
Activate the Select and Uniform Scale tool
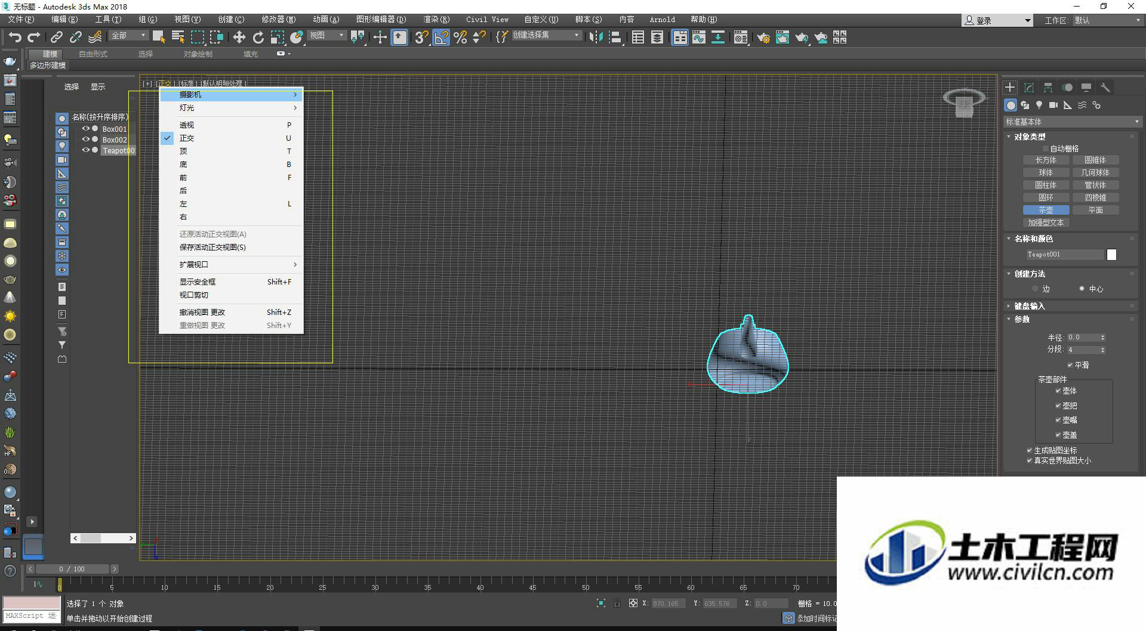[277, 38]
